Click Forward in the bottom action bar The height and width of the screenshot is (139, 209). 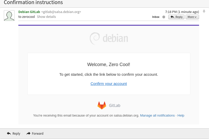(x=35, y=134)
